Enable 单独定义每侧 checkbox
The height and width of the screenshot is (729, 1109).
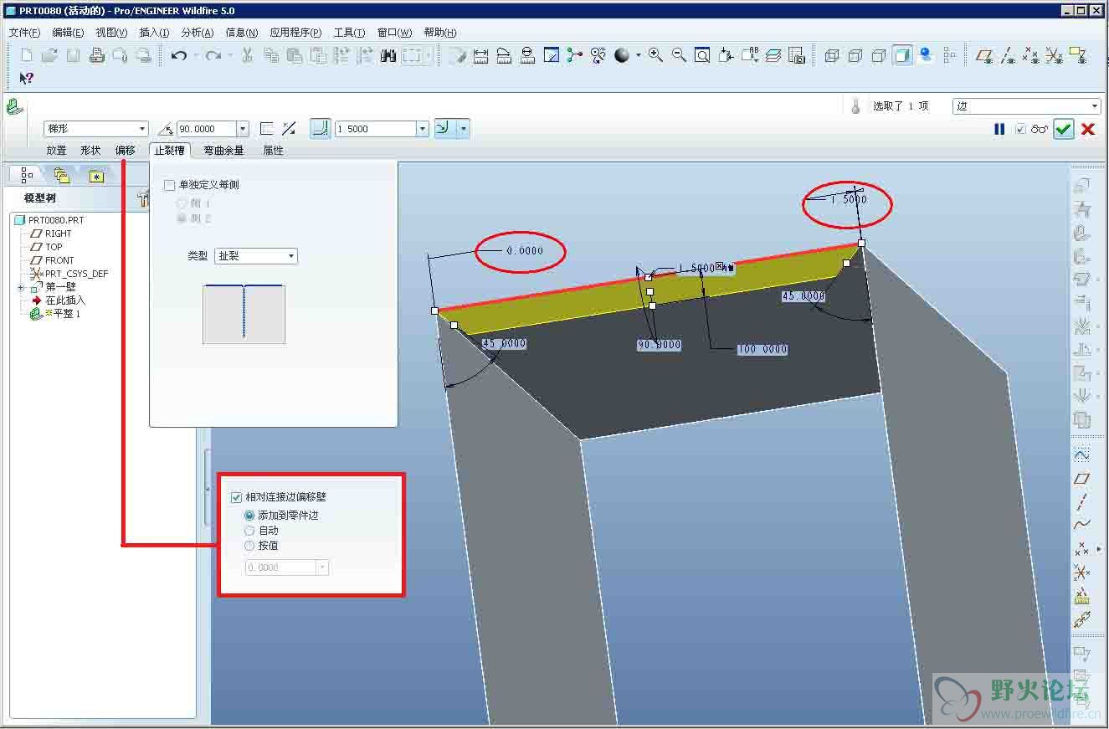click(x=170, y=185)
